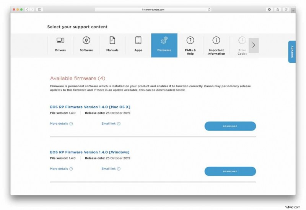Open FAQs & Help section
306x210 pixels.
[x=190, y=45]
